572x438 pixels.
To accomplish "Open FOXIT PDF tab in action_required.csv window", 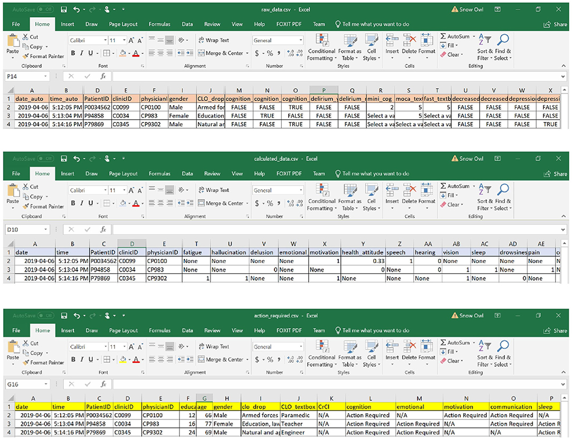I will click(x=289, y=330).
